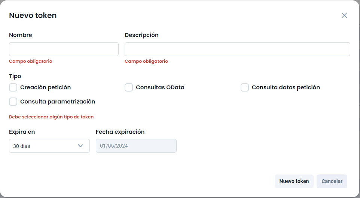Enable the Creación petición checkbox
Screen dimensions: 360x198
tap(13, 87)
